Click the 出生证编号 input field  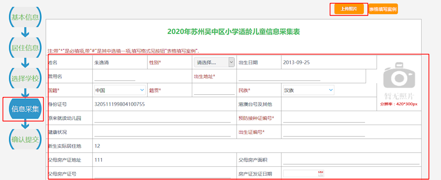[324, 132]
